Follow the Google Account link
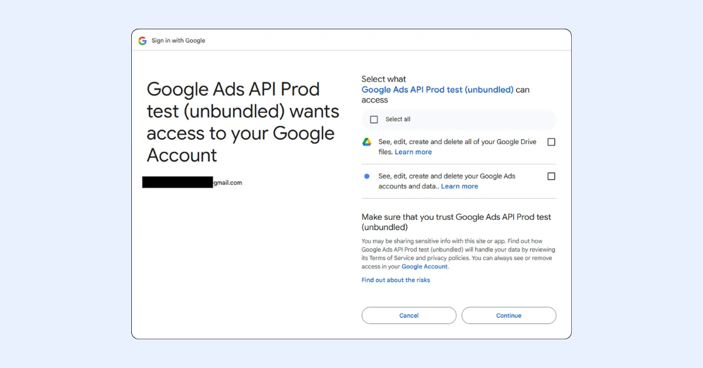 point(425,267)
